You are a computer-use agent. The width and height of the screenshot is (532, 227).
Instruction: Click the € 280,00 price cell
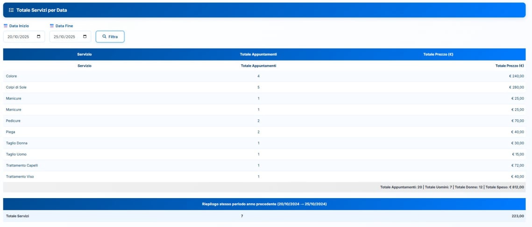coord(516,87)
